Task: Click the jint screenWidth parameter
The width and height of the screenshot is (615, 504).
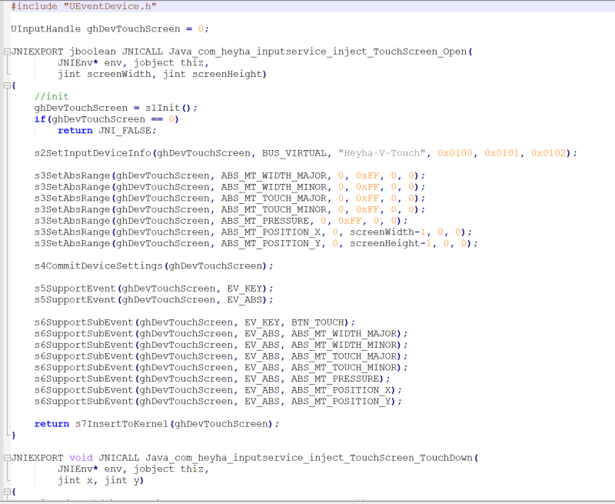Action: [x=105, y=74]
